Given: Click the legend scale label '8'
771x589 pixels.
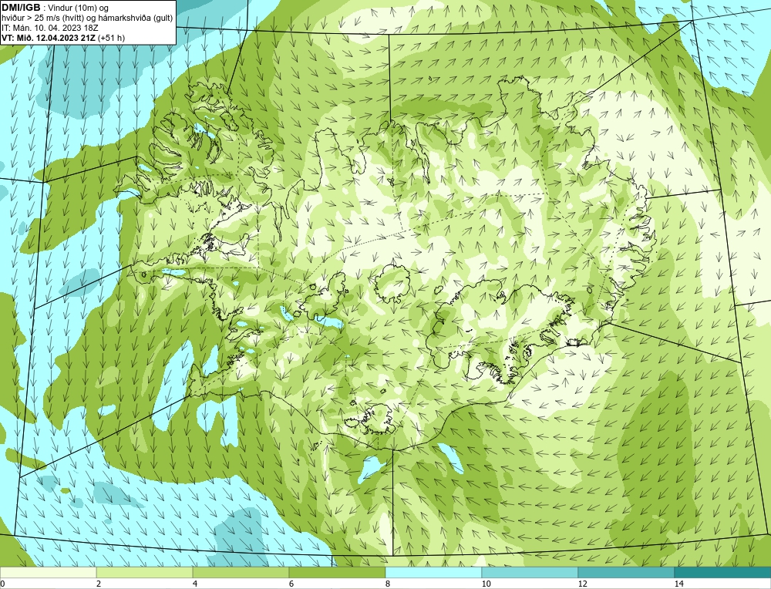Looking at the screenshot, I should (x=388, y=584).
